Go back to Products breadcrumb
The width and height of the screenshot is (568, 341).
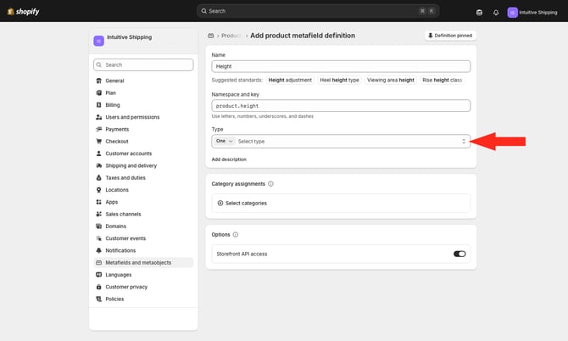pyautogui.click(x=231, y=36)
